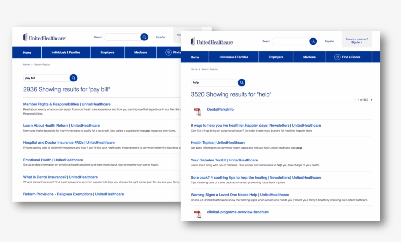Click the 'help' search input field

(x=214, y=82)
